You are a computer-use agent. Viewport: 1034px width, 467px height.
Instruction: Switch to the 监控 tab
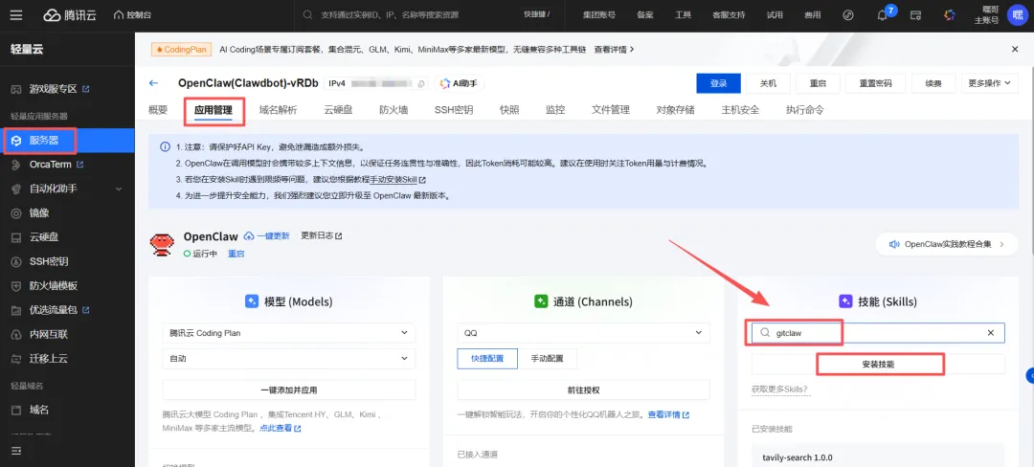coord(555,110)
